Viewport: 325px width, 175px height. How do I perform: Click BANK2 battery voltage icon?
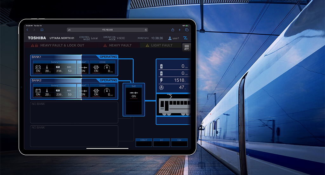58,91
